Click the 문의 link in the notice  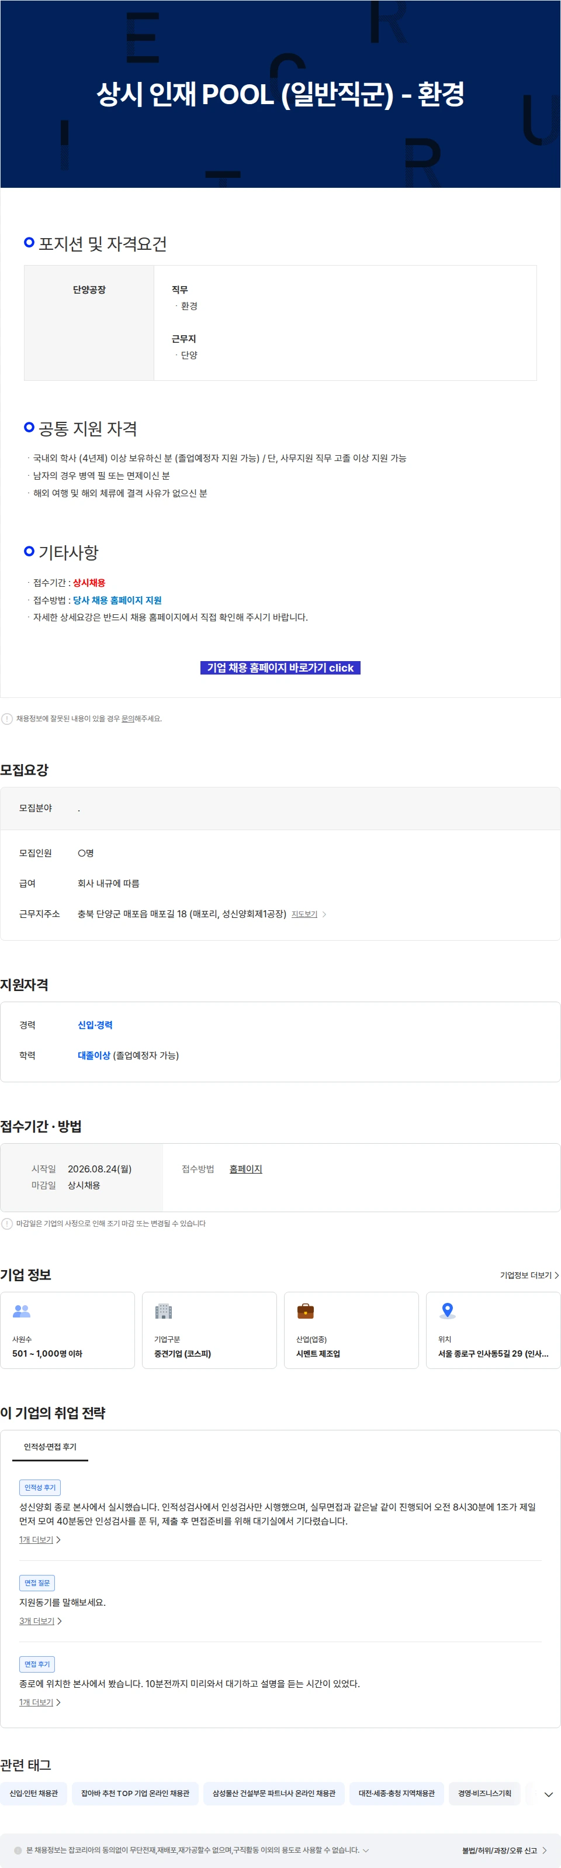point(127,718)
